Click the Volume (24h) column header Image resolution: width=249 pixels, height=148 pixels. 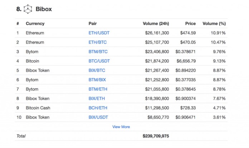pos(156,24)
